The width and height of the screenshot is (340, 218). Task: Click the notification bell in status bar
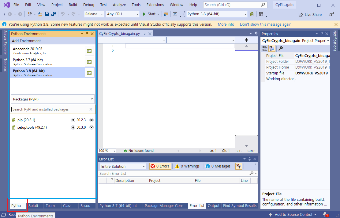pyautogui.click(x=325, y=215)
